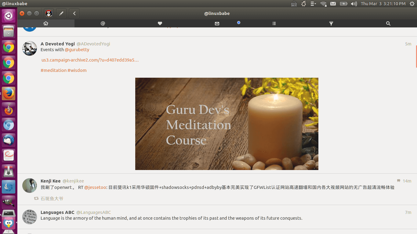Open the Guru Dev's Meditation Course image

[227, 124]
